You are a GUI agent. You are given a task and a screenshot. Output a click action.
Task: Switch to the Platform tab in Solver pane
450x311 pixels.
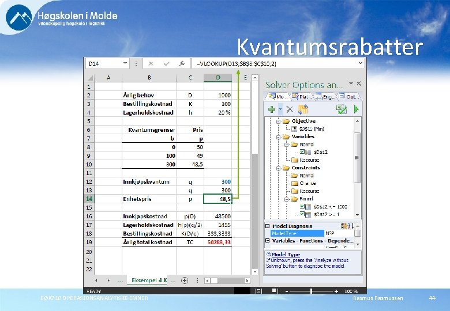coord(301,97)
